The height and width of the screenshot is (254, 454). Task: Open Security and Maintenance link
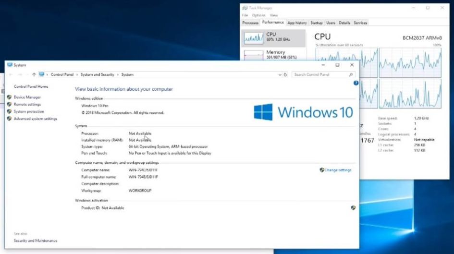(x=35, y=241)
